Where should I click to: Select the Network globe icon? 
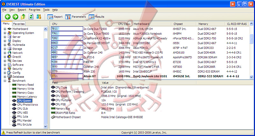click(x=10, y=53)
